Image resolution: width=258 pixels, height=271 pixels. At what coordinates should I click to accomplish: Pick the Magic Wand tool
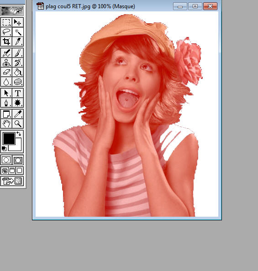(18, 32)
